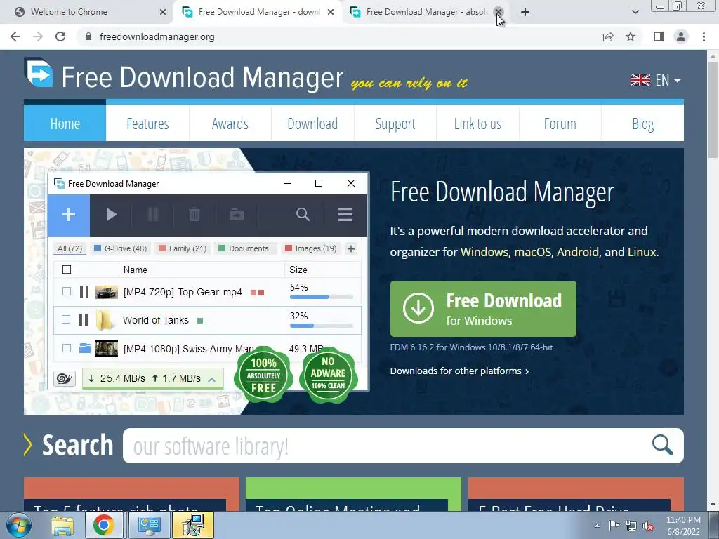Select the All (72) filter tag
The image size is (719, 539).
[x=70, y=248]
